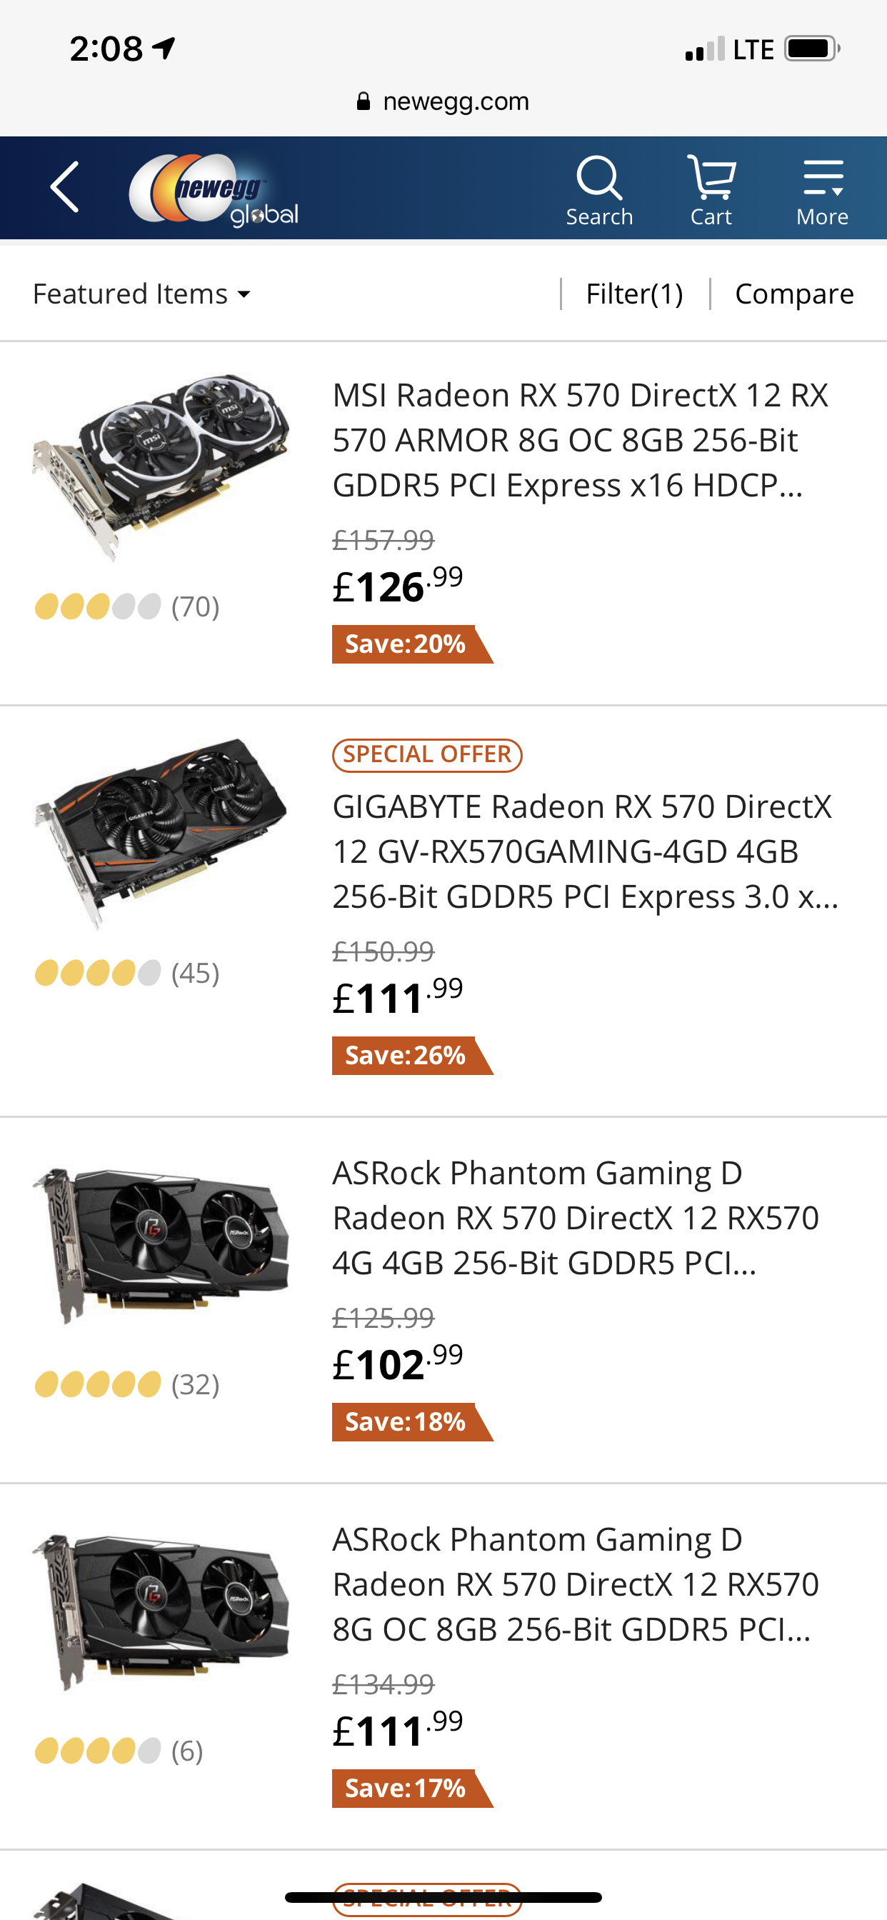The height and width of the screenshot is (1920, 887).
Task: Tap the newegg.com address bar
Action: point(456,101)
